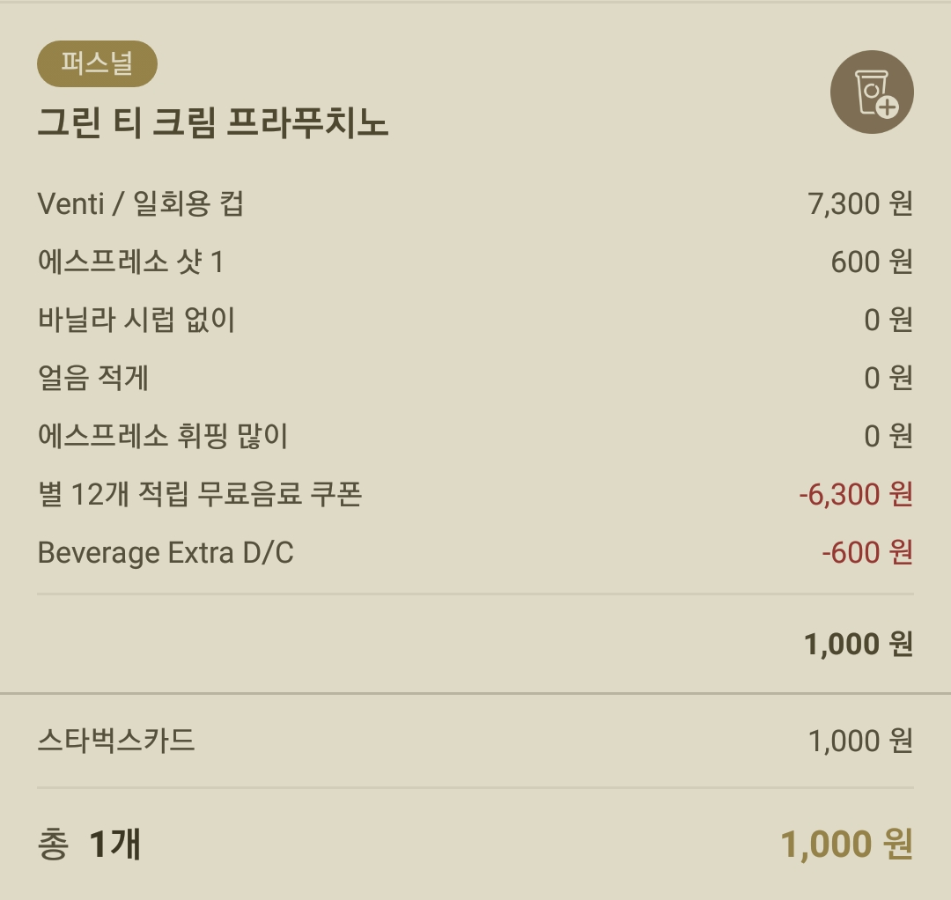The height and width of the screenshot is (900, 951).
Task: Tap the cup-plus personal drink icon
Action: click(872, 92)
